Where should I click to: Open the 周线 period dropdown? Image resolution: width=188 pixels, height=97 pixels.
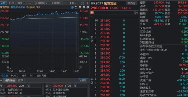(x=21, y=3)
